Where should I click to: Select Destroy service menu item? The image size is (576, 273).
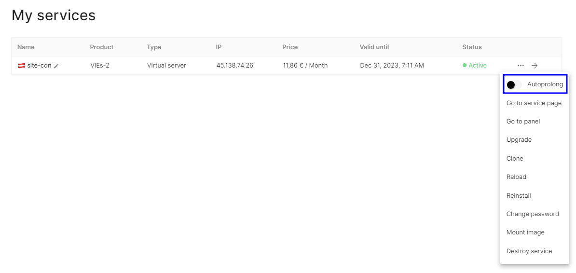point(529,251)
